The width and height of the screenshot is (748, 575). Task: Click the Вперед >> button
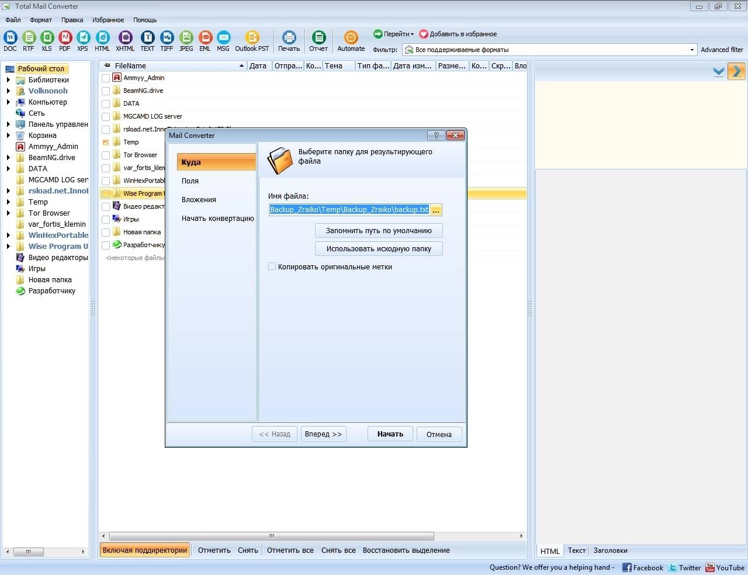(x=323, y=434)
